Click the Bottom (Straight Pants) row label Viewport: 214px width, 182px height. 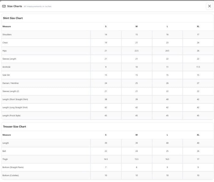coord(13,167)
